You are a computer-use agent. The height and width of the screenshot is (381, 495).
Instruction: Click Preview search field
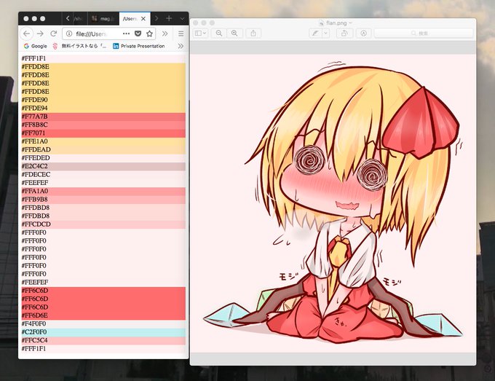pos(424,34)
